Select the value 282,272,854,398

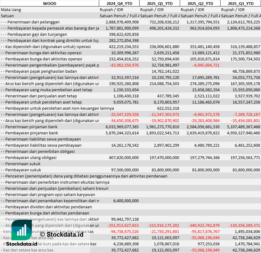tap(124, 41)
